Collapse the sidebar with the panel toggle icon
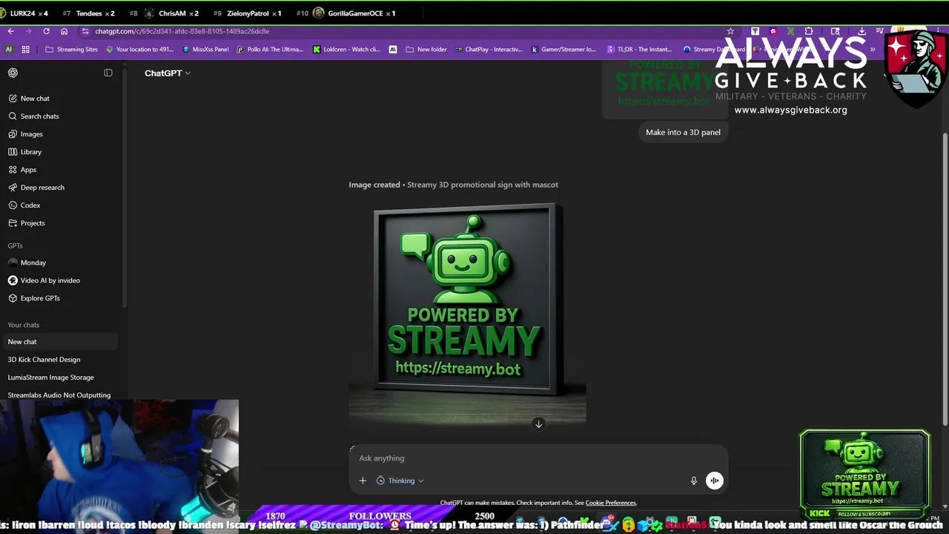 pos(108,73)
